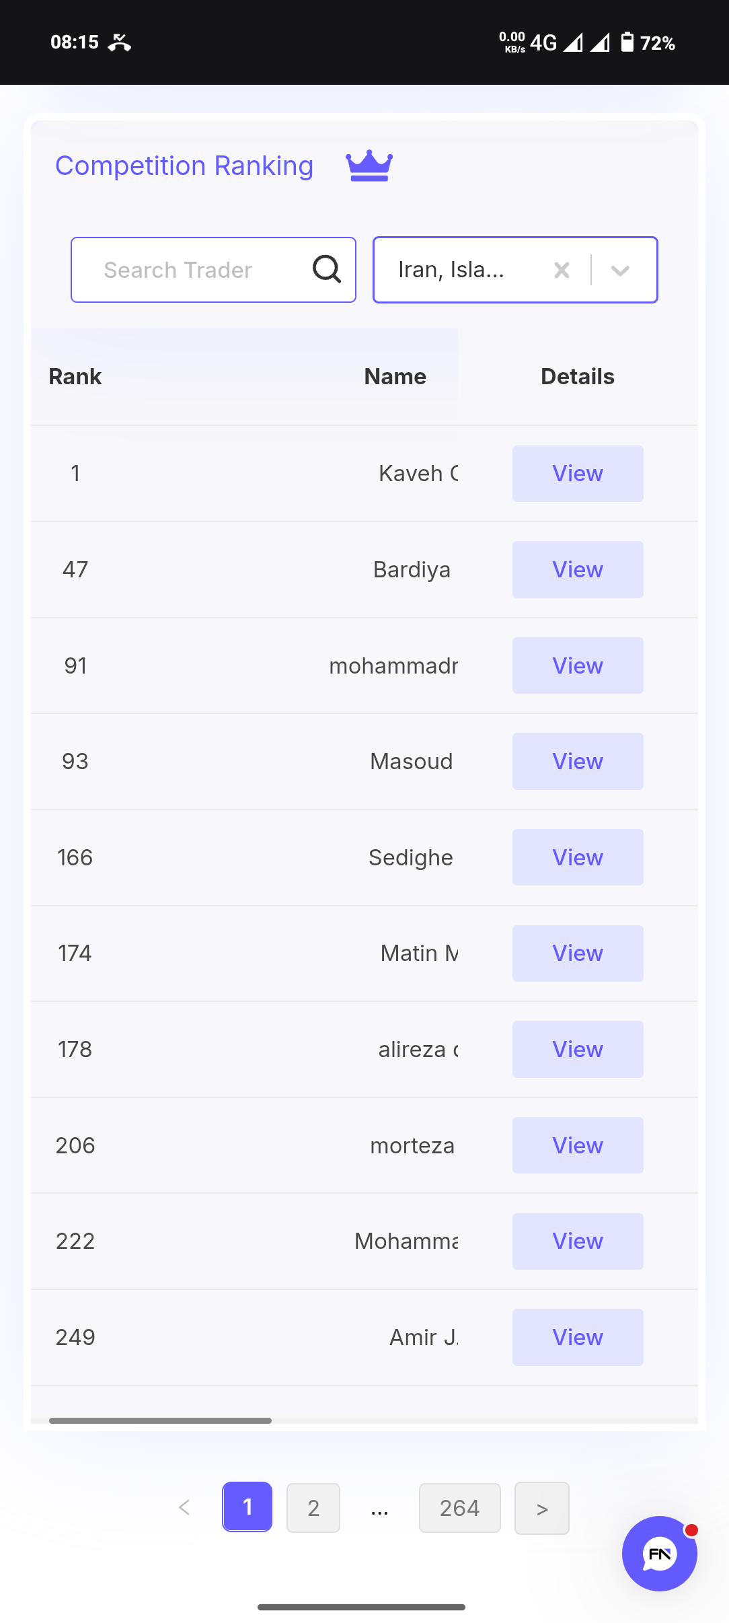Open the Iran, Isla... country selector
Image resolution: width=729 pixels, height=1623 pixels.
[515, 270]
